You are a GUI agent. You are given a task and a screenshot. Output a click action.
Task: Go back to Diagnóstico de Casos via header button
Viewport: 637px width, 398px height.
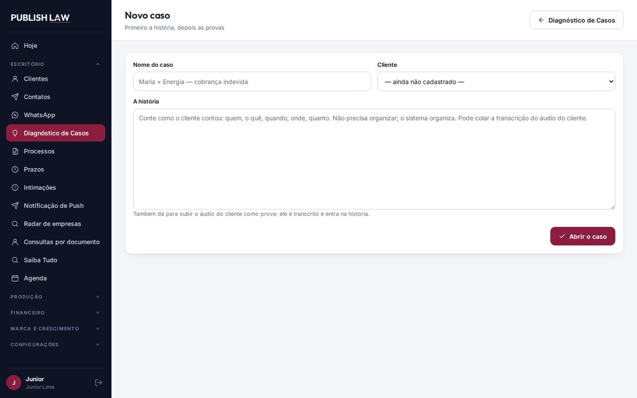pos(576,20)
